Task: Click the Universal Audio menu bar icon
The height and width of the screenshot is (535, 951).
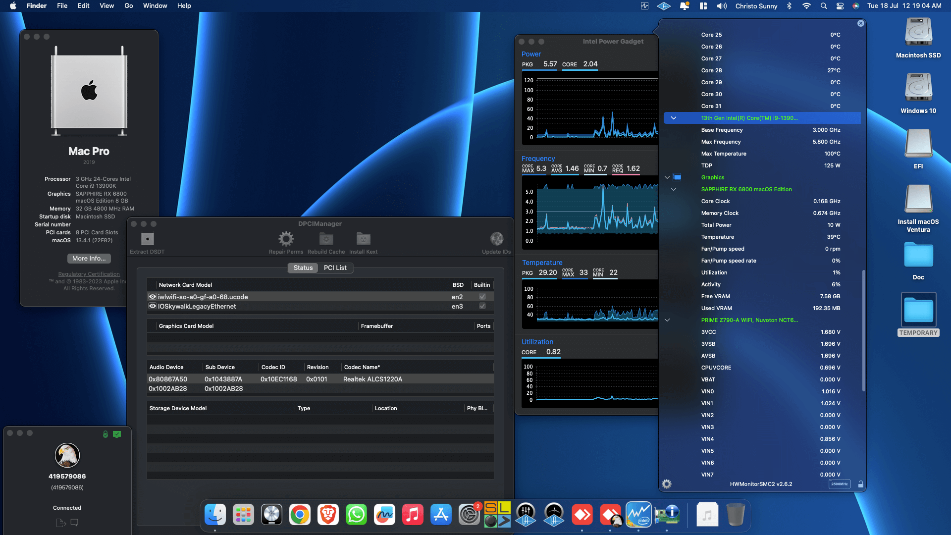Action: pos(664,6)
